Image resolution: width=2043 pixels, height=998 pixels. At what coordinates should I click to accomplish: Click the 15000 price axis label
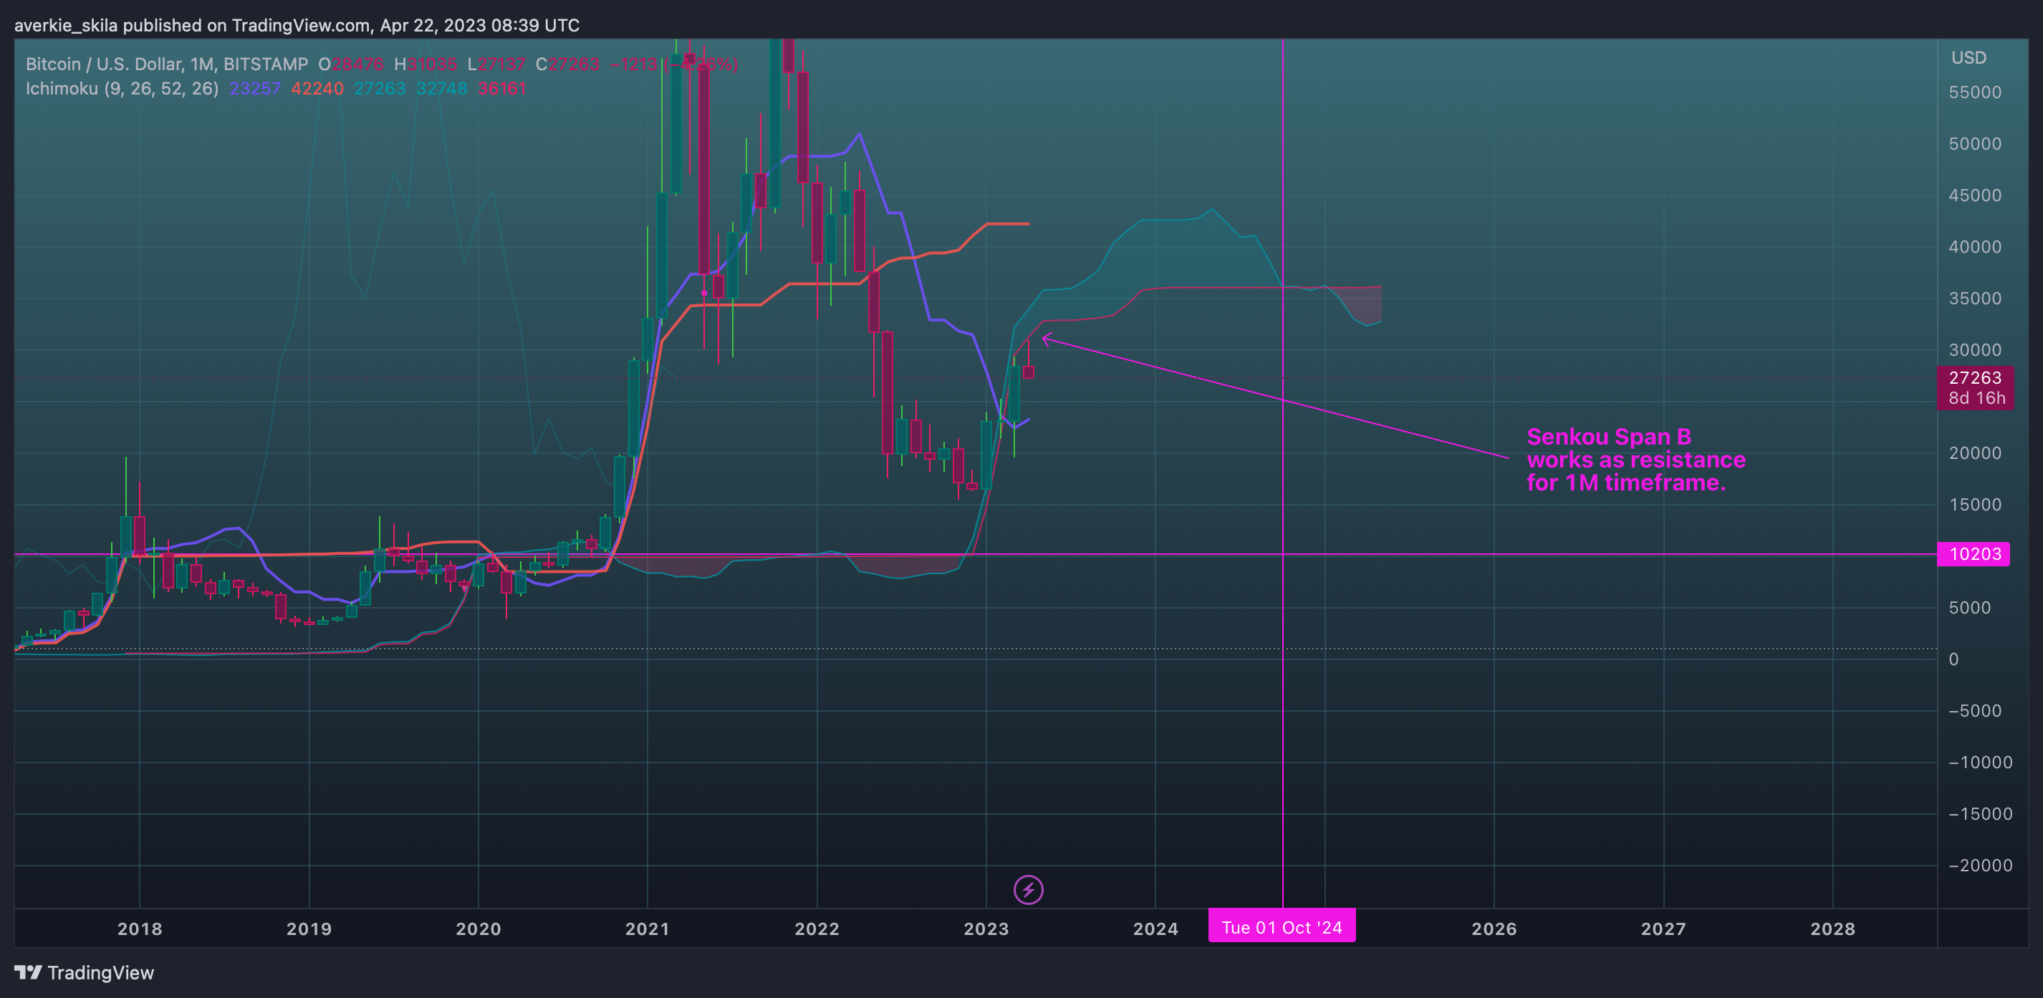coord(1975,505)
